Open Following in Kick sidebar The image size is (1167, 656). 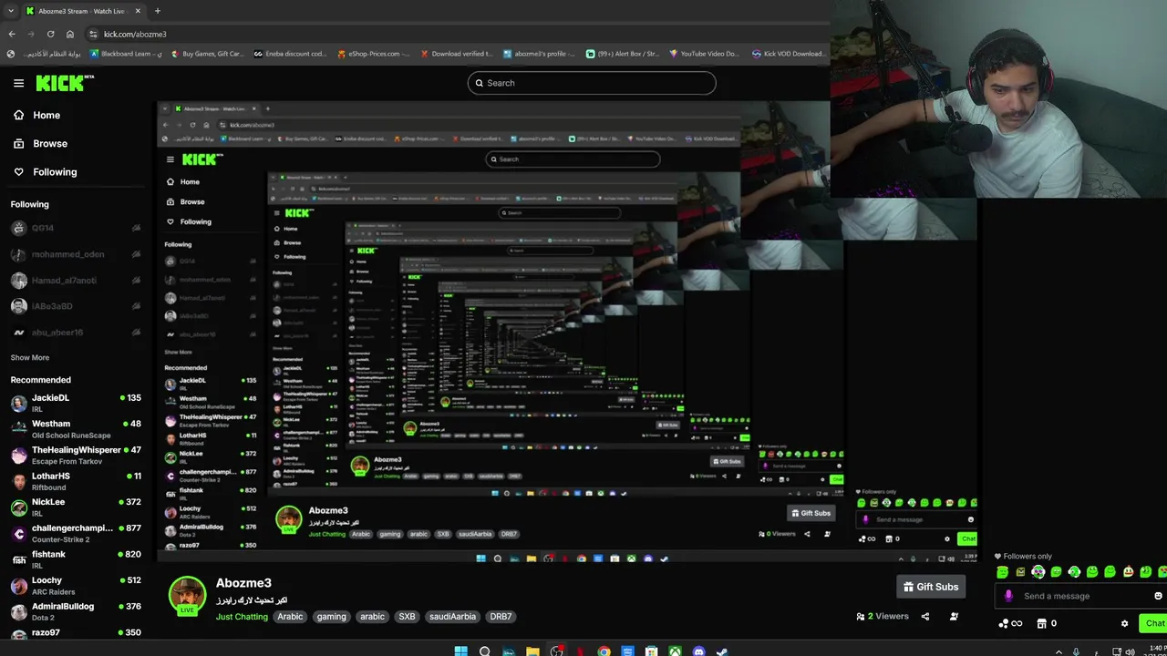[x=45, y=171]
